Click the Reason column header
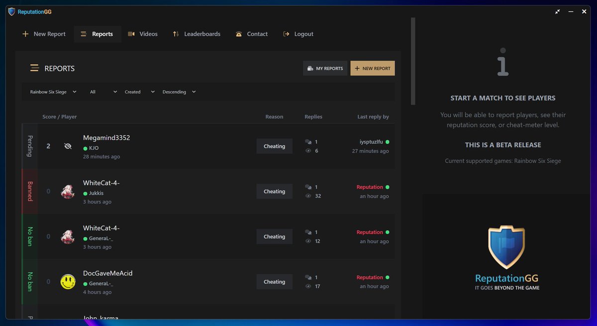Viewport: 597px width, 326px height. (274, 116)
